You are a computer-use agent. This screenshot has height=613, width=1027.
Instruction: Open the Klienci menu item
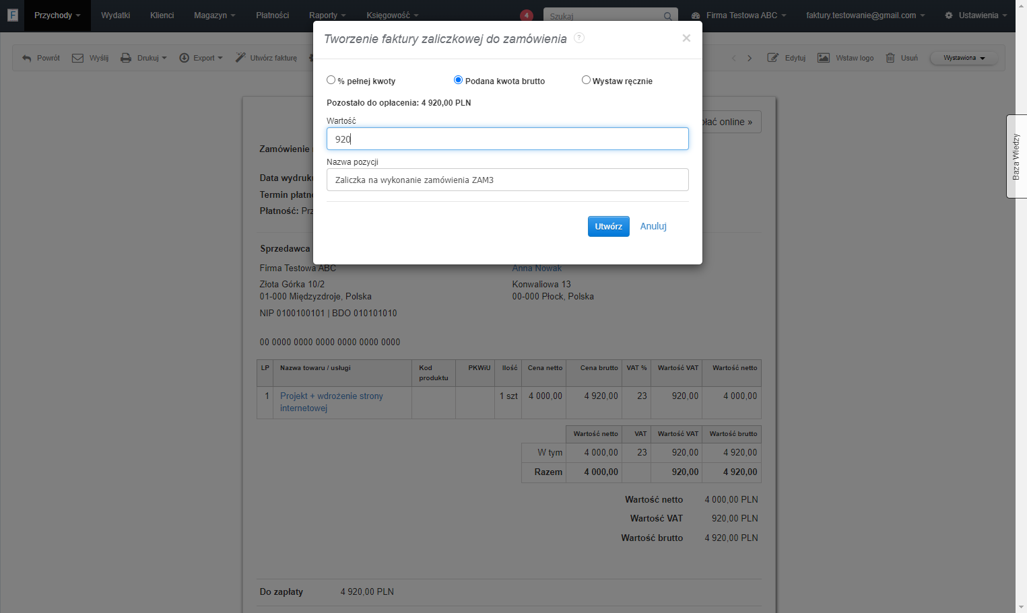pyautogui.click(x=162, y=15)
